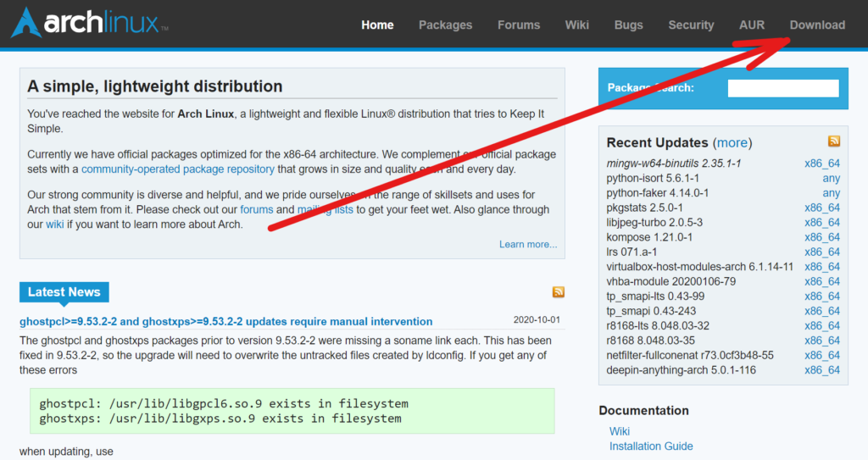Click x86_64 in the kompose row

click(x=822, y=237)
